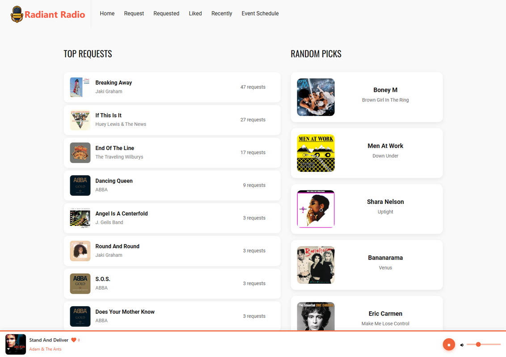Image resolution: width=506 pixels, height=357 pixels.
Task: Go to the Request page
Action: pos(134,13)
